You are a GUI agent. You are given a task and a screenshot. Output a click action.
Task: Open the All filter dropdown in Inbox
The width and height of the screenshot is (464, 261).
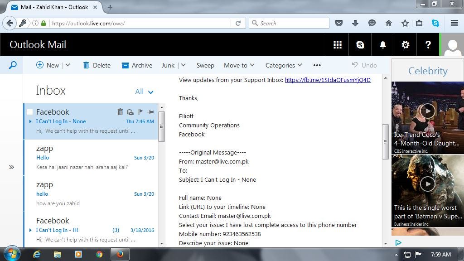(x=145, y=92)
